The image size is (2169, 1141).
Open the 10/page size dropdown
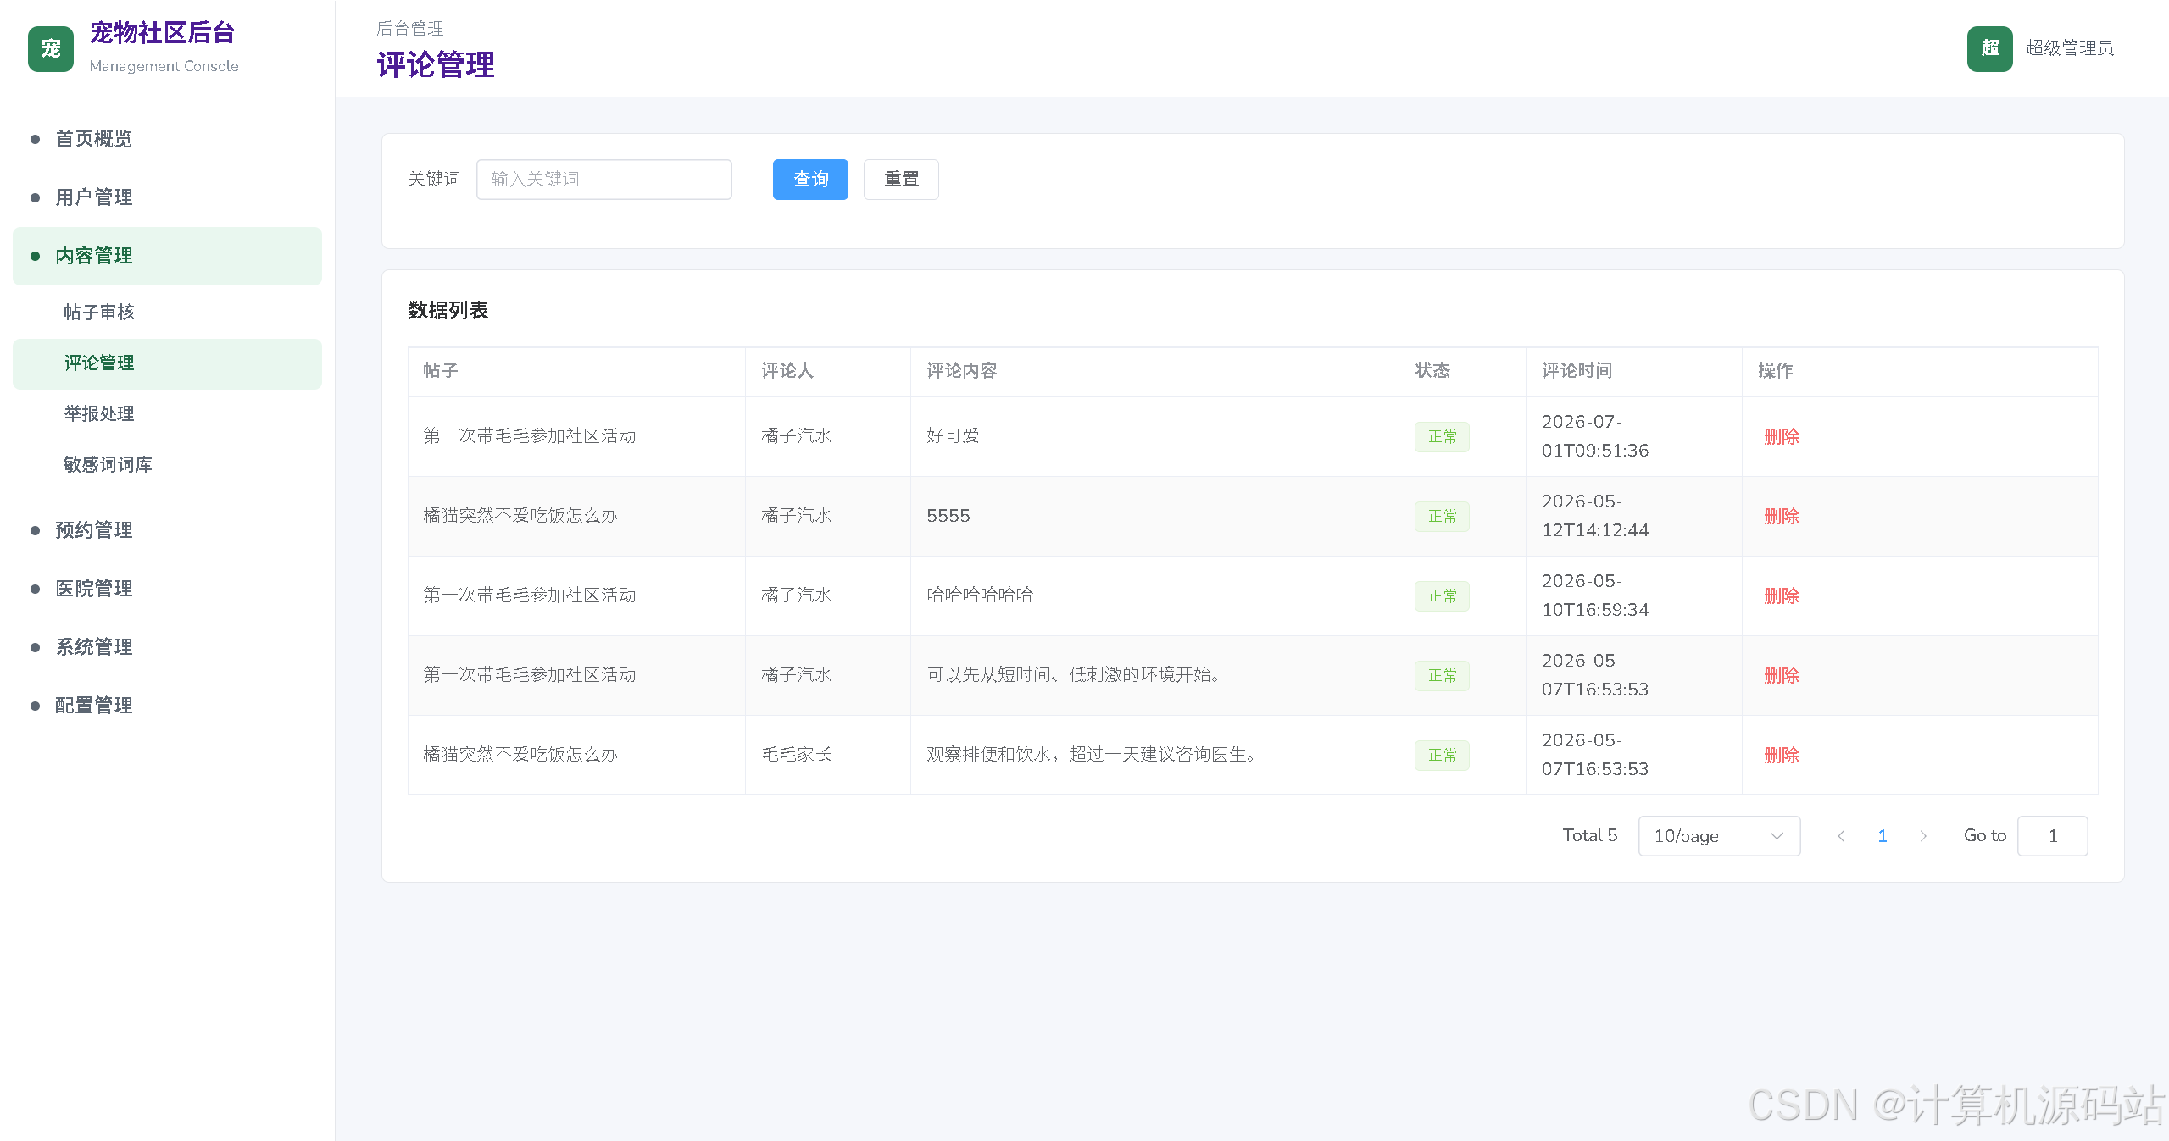(x=1719, y=836)
